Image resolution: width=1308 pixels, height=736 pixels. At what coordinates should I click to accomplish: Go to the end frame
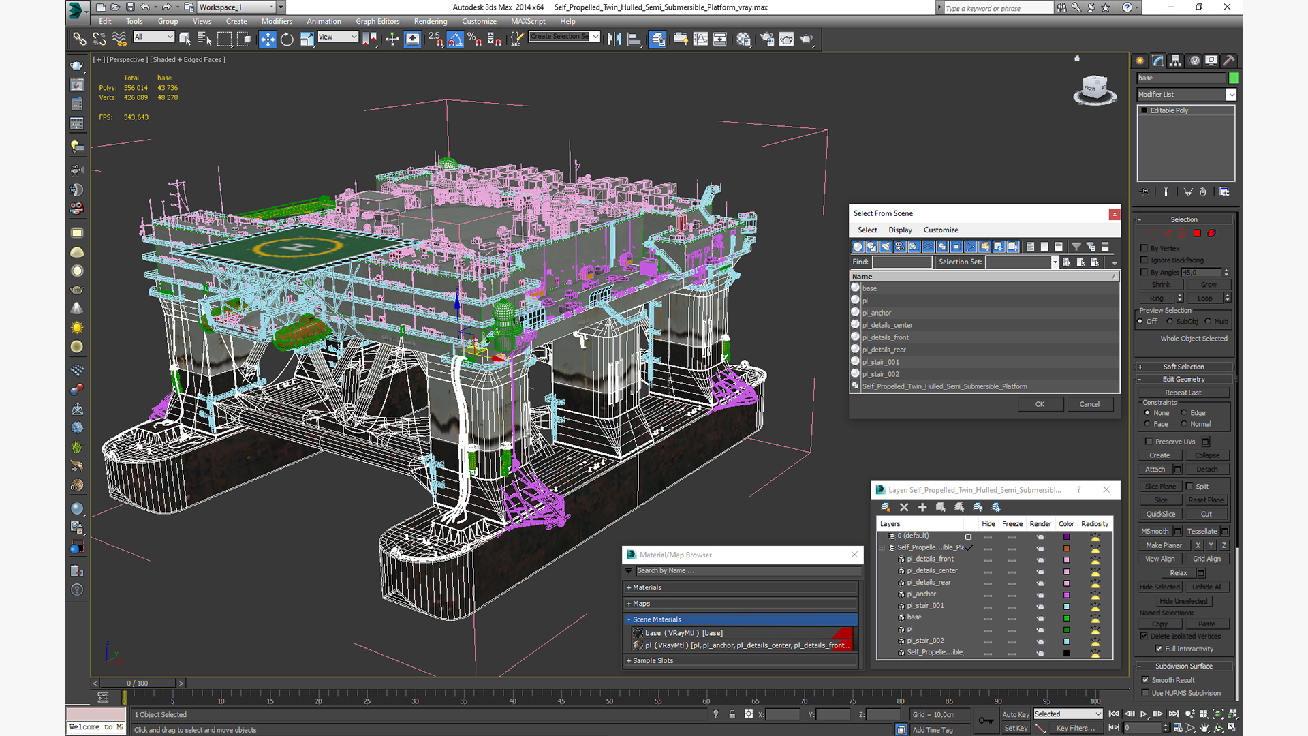coord(1174,714)
